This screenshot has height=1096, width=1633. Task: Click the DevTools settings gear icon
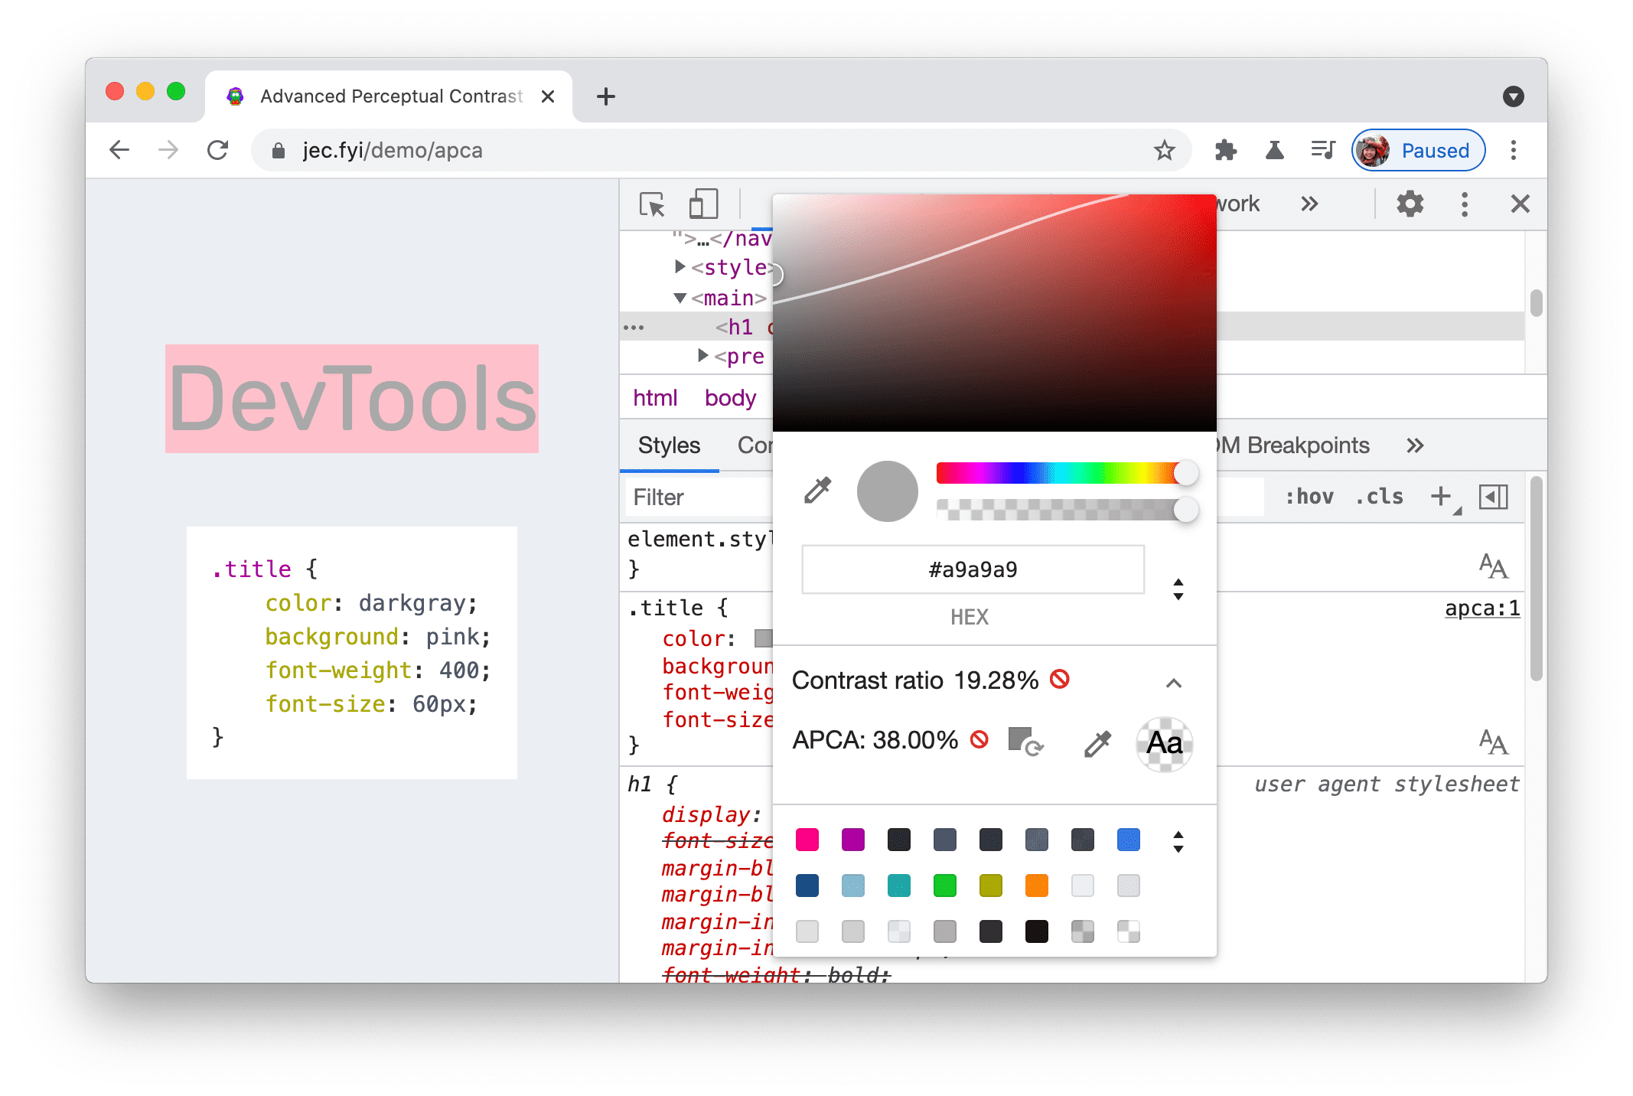coord(1409,204)
